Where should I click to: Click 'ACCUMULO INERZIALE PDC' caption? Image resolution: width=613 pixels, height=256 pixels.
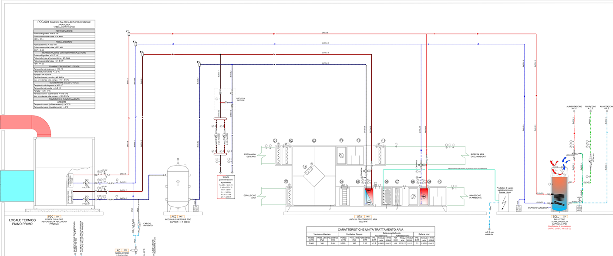click(178, 219)
